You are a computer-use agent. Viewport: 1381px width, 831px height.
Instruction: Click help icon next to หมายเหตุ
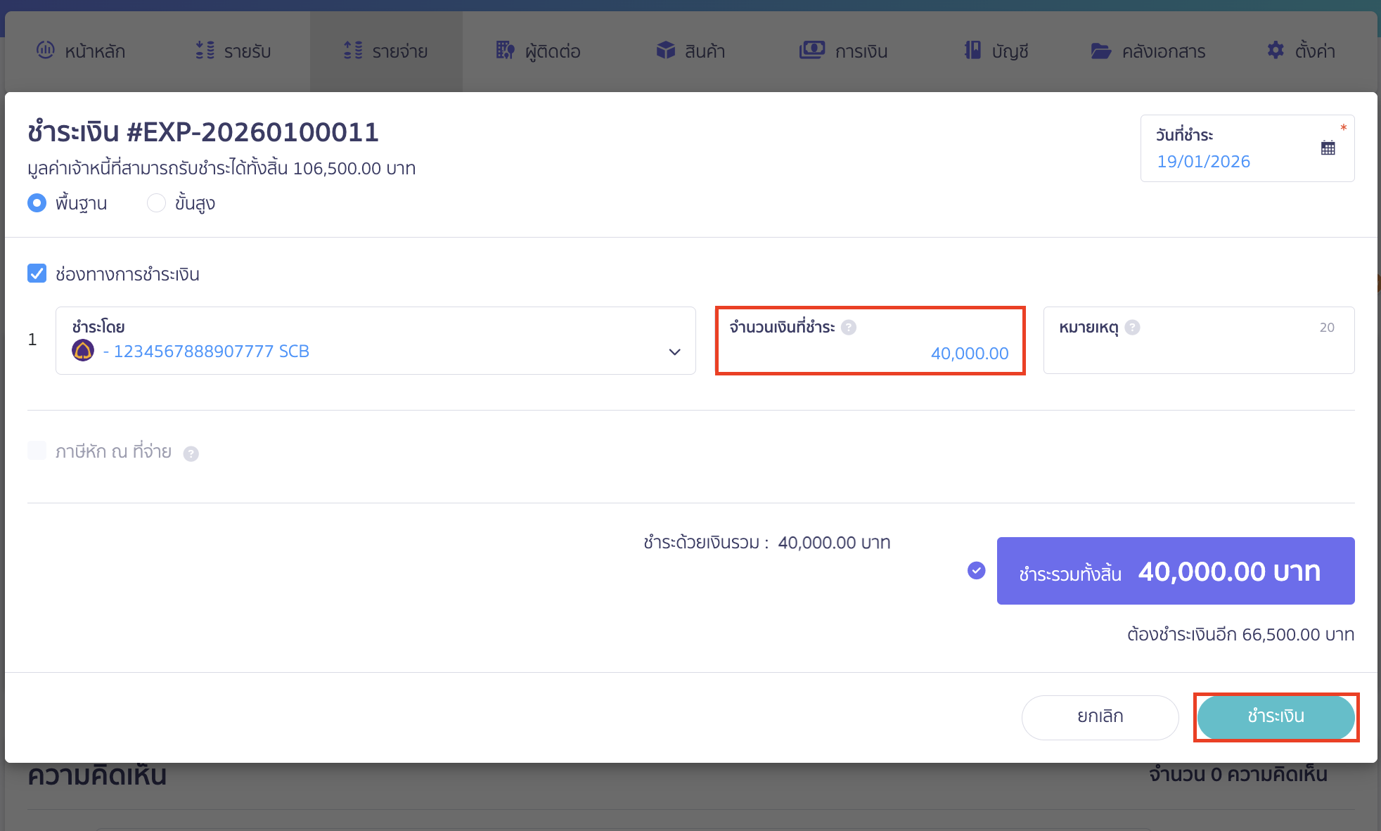(x=1132, y=328)
